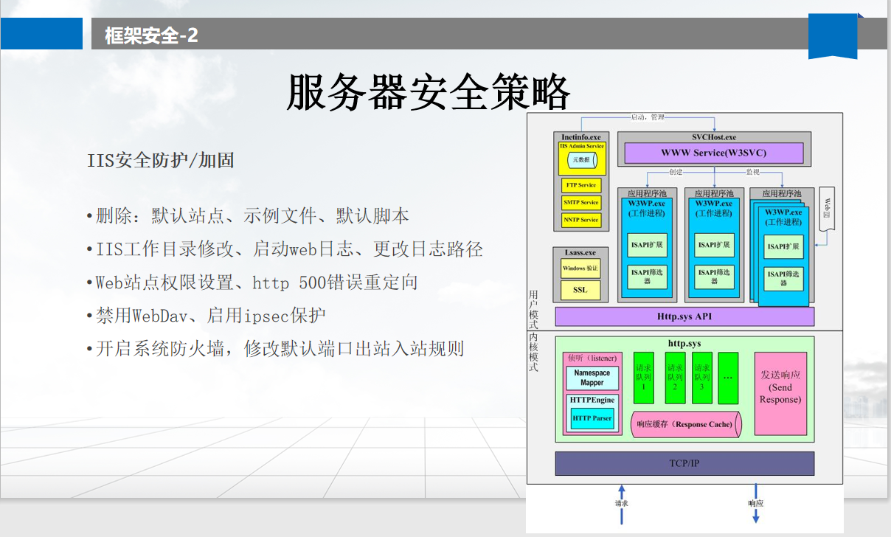This screenshot has height=537, width=891.
Task: Select the pink '发送响应 (Send Response)' box
Action: [x=780, y=393]
